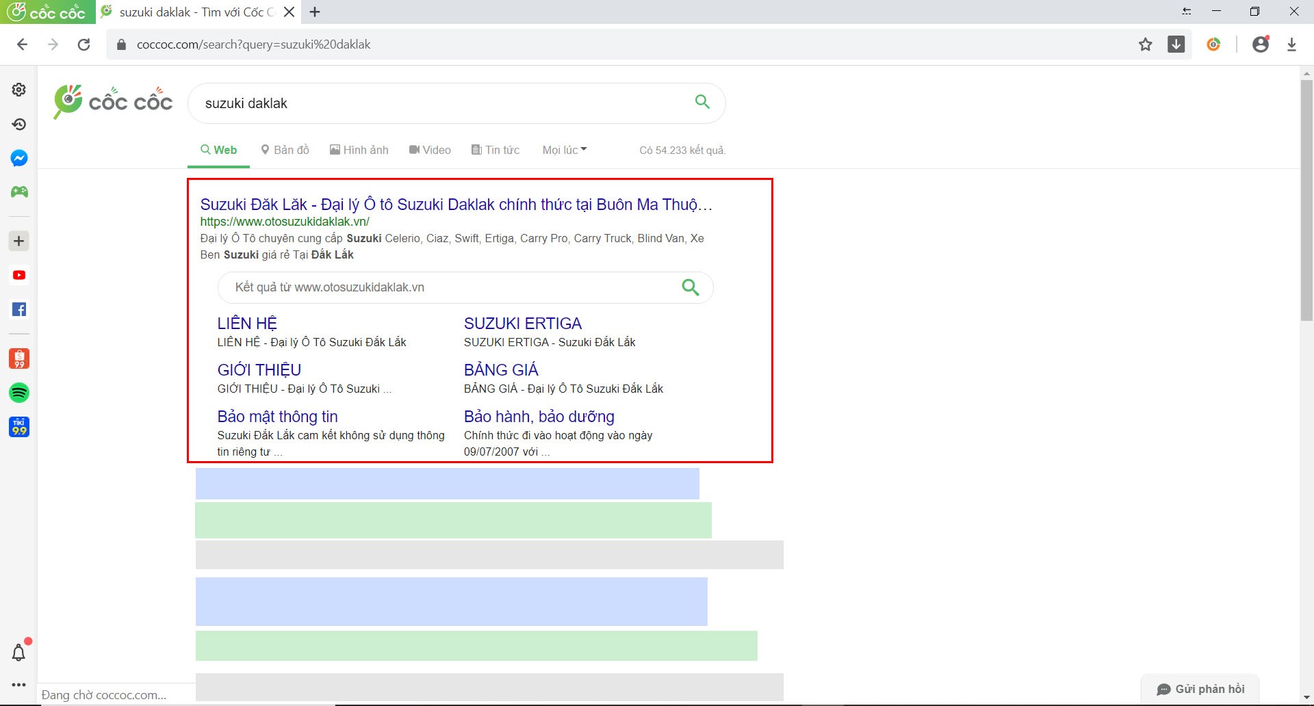Add a new sidebar shortcut with plus icon

click(19, 241)
